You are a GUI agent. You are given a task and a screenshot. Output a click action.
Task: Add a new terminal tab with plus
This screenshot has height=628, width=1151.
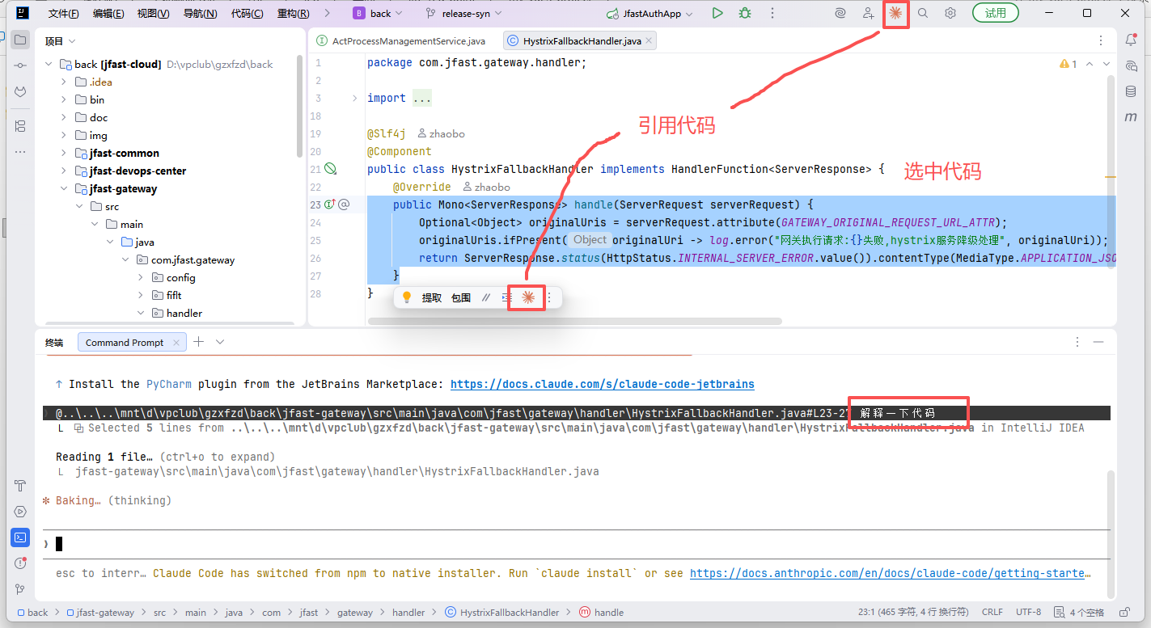199,342
